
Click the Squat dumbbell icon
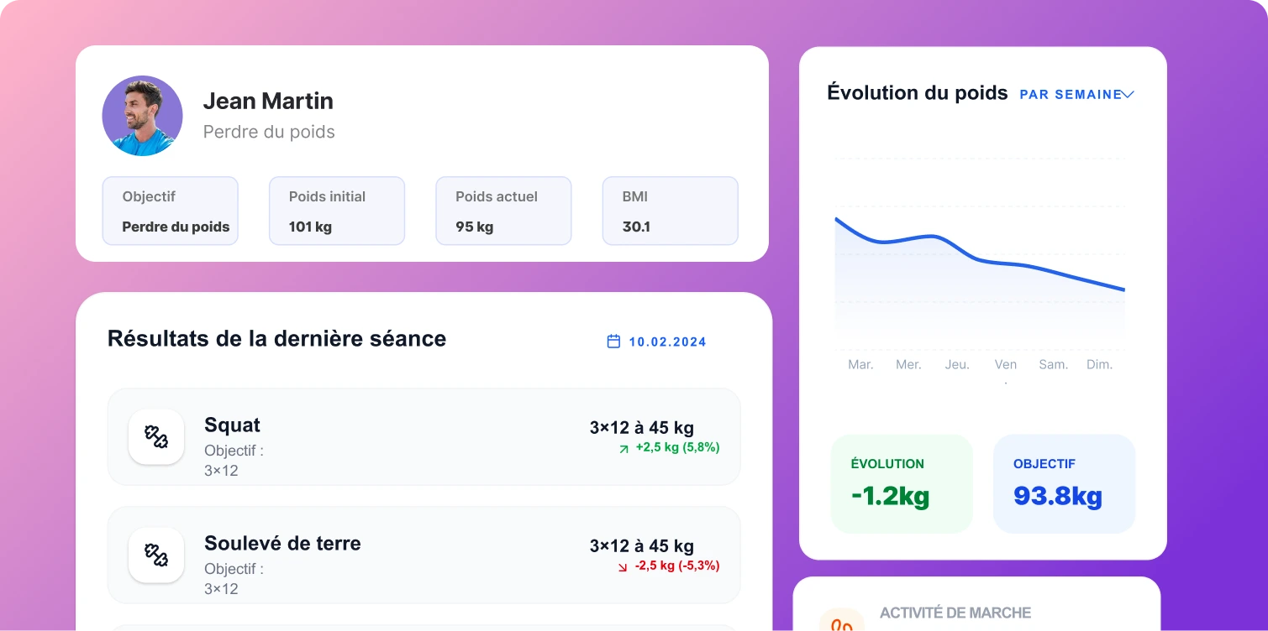point(156,436)
